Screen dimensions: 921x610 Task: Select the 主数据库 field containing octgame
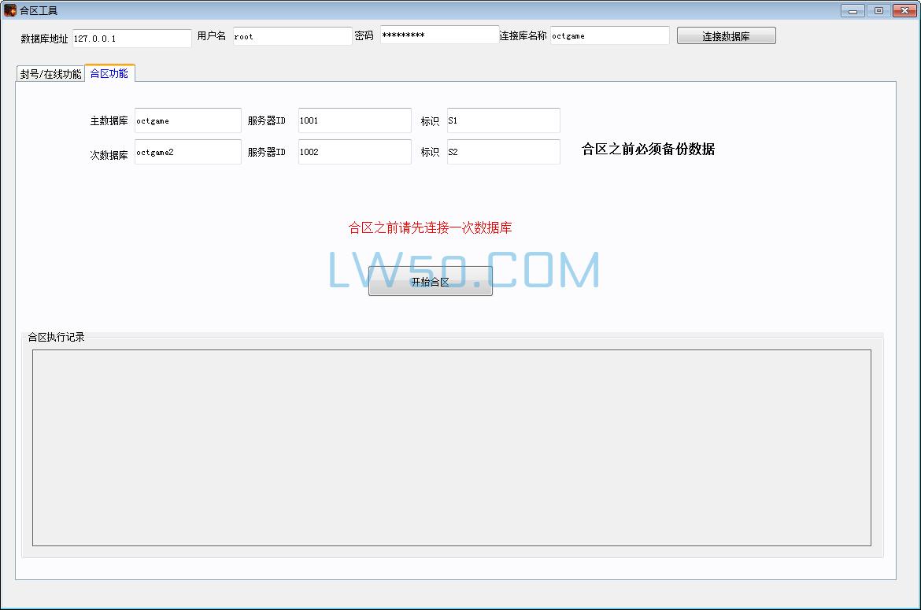[x=187, y=120]
